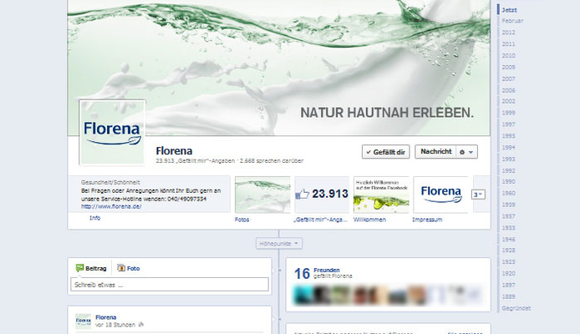The width and height of the screenshot is (580, 334).
Task: Open the Fotos thumbnail
Action: (x=262, y=195)
